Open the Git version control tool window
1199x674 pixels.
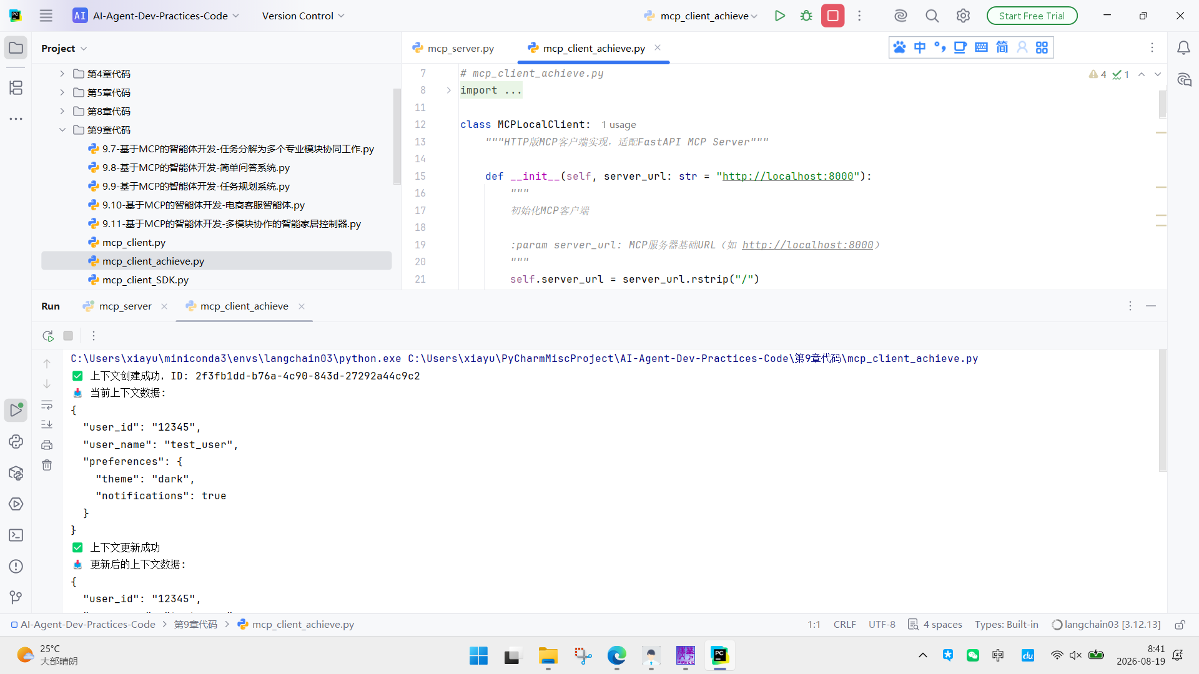[16, 598]
